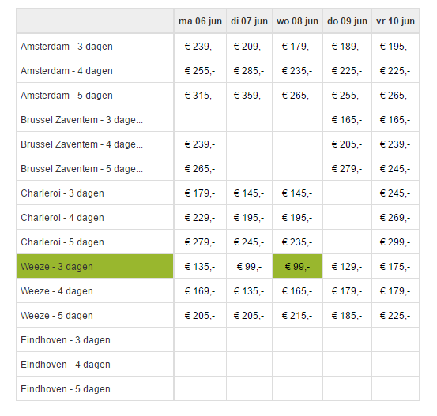Select the 'vr 10 jun' column header

coord(395,21)
